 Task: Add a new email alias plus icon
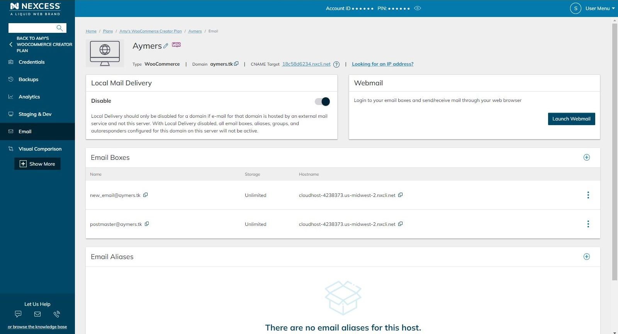coord(587,256)
